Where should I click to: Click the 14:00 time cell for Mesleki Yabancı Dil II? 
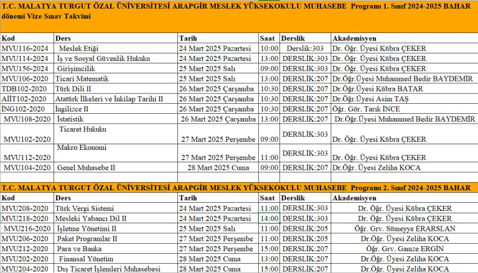tap(269, 218)
